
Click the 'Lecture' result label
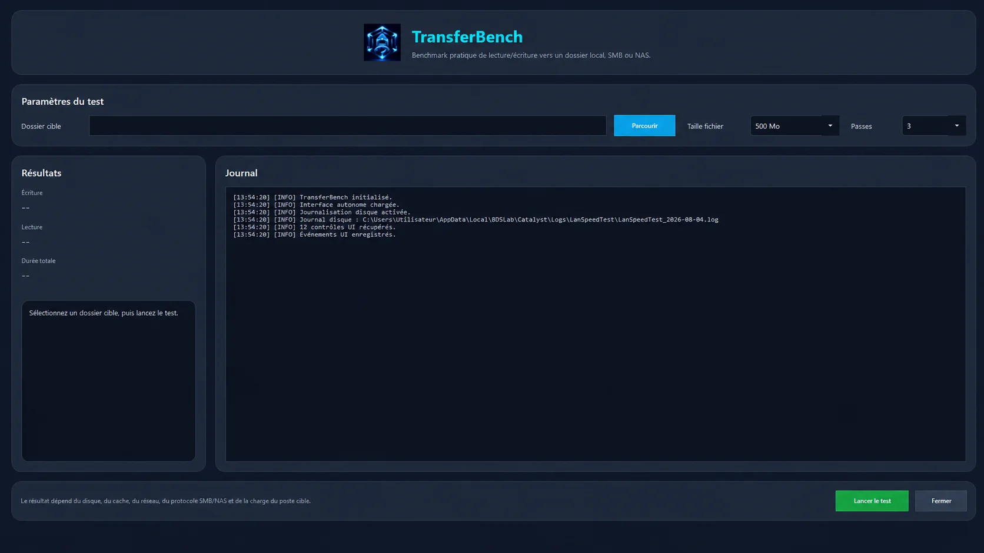pos(32,227)
